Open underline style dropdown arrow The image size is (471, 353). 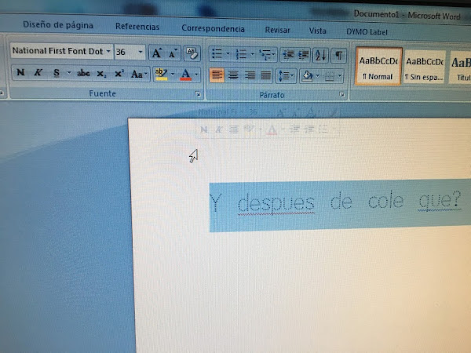coord(69,73)
